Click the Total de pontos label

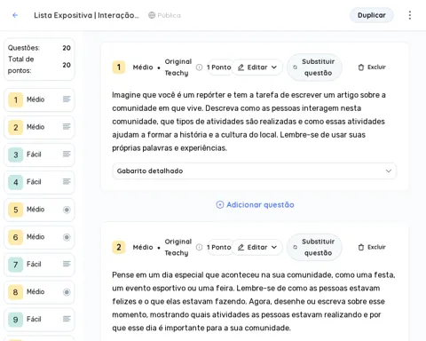pos(20,65)
